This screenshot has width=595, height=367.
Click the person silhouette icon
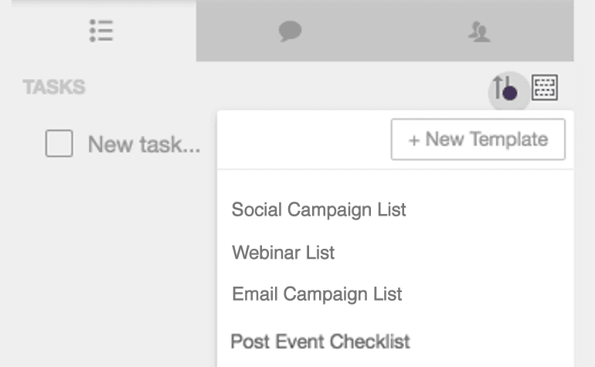[479, 32]
